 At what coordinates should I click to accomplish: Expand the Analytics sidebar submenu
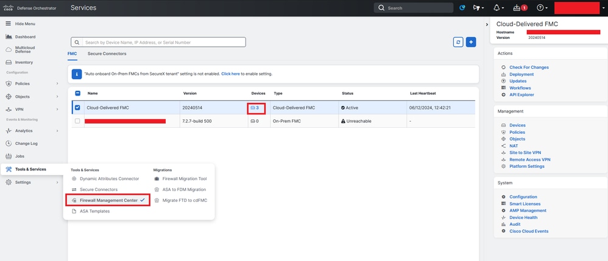57,131
